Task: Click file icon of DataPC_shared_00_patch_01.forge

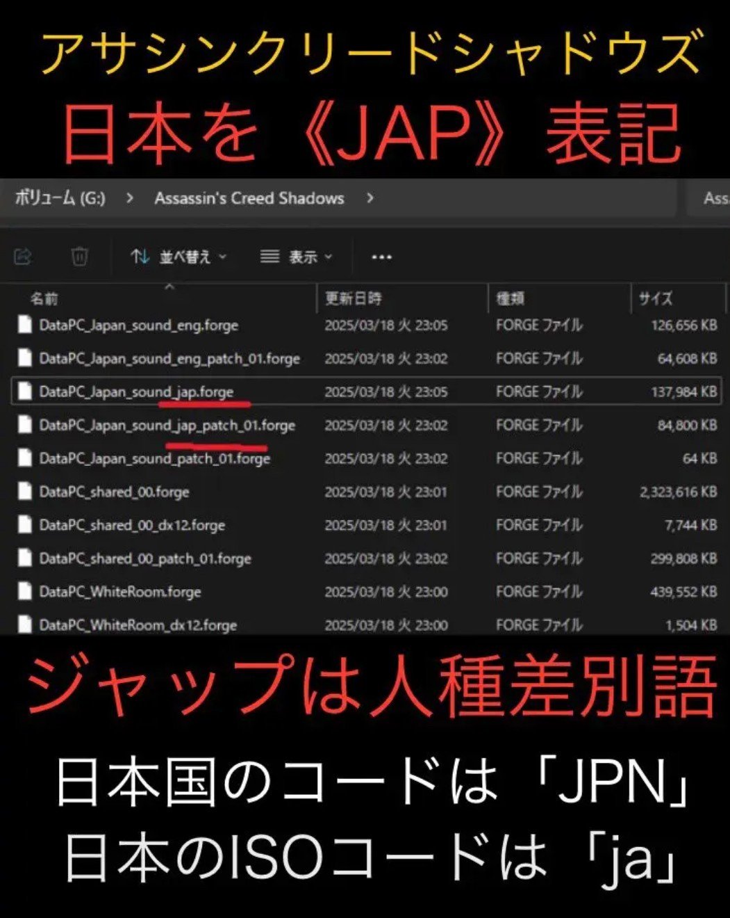Action: tap(25, 558)
